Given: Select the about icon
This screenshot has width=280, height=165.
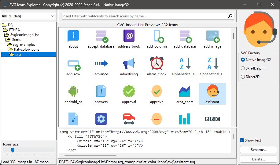Looking at the screenshot, I should (73, 36).
